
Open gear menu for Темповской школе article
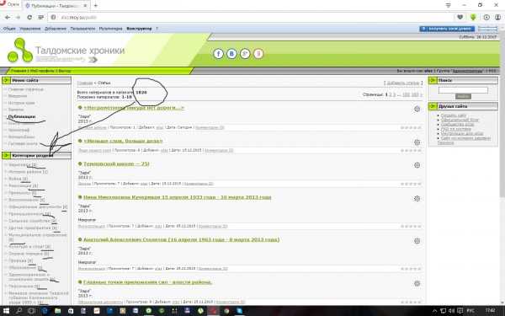417,165
